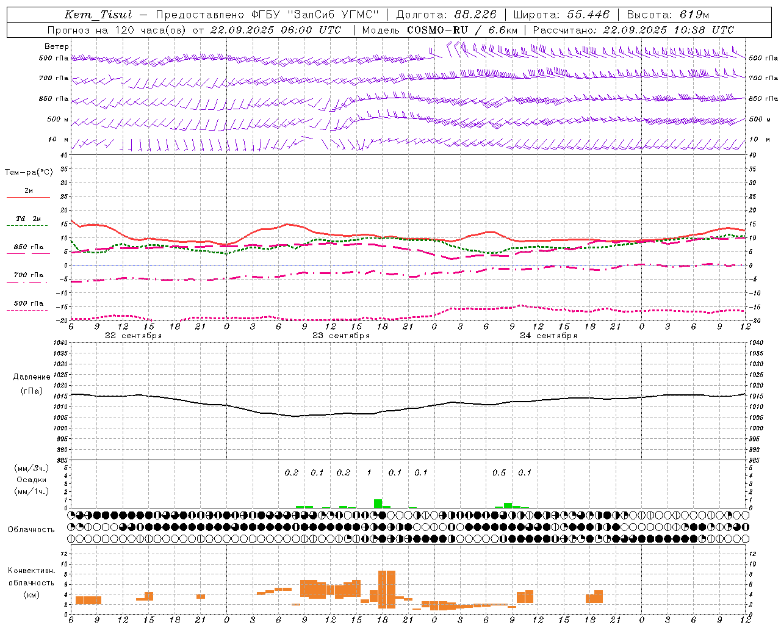Screen dimensions: 781x625
Task: Click the 'Широта: 55.446' latitude value
Action: click(561, 15)
